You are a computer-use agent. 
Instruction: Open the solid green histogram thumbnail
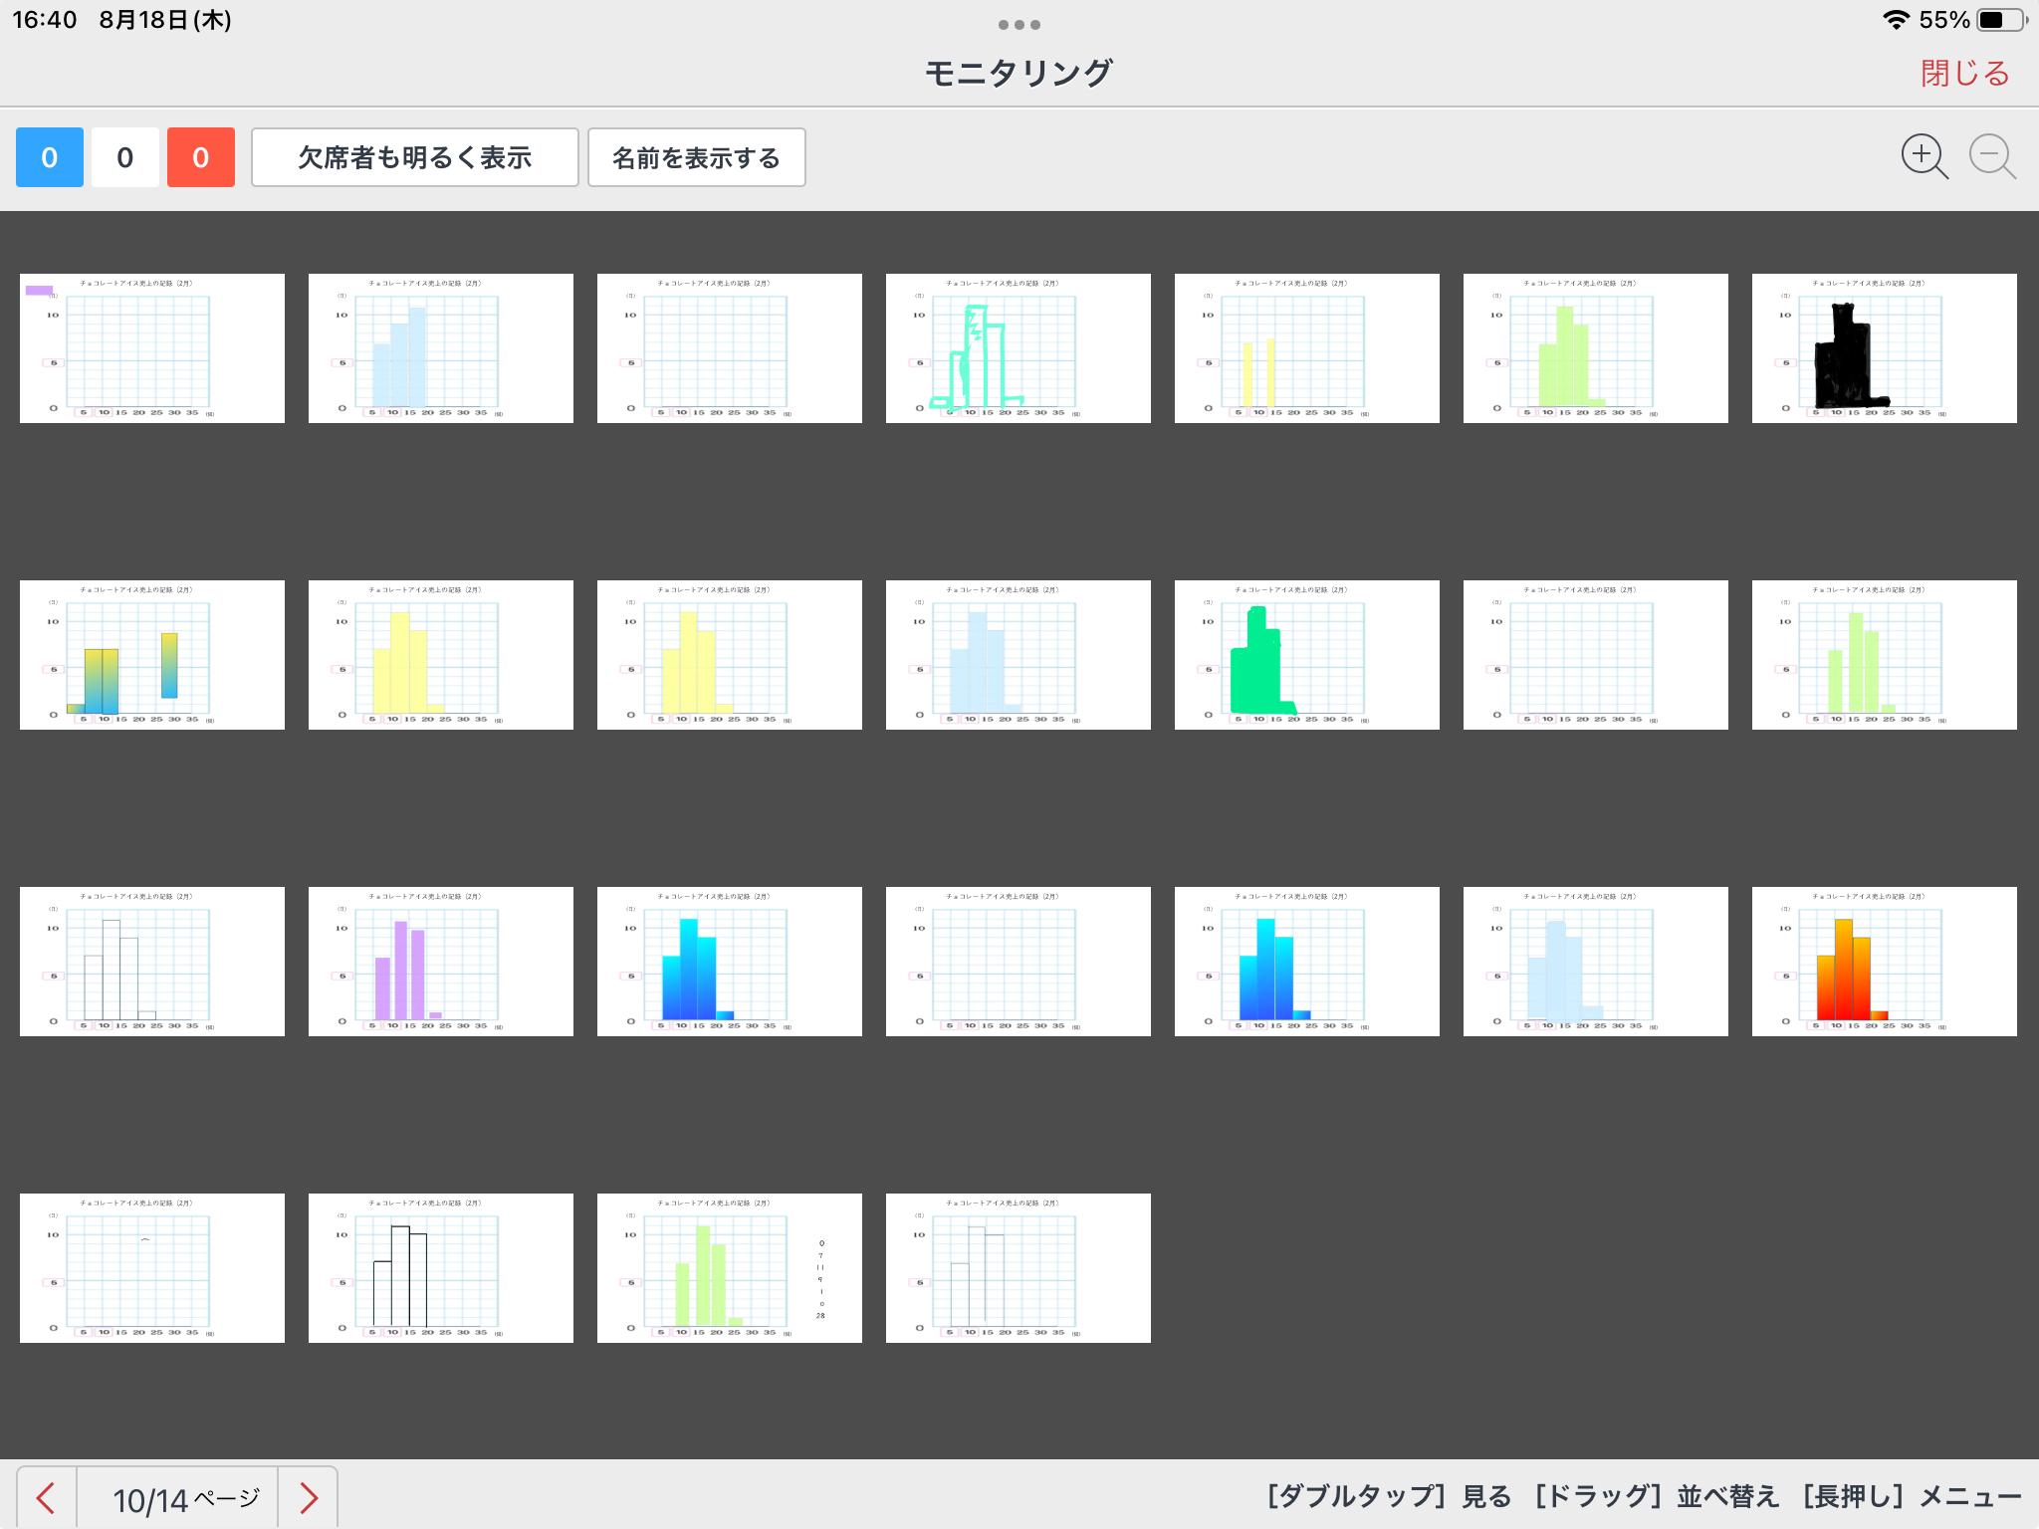[1306, 655]
